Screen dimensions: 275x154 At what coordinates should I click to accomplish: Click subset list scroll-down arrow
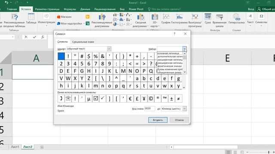[184, 72]
